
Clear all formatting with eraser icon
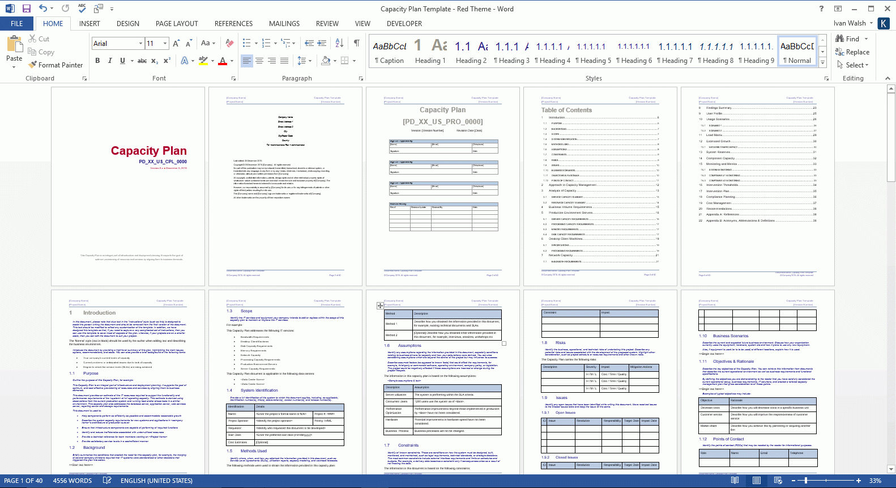(229, 43)
